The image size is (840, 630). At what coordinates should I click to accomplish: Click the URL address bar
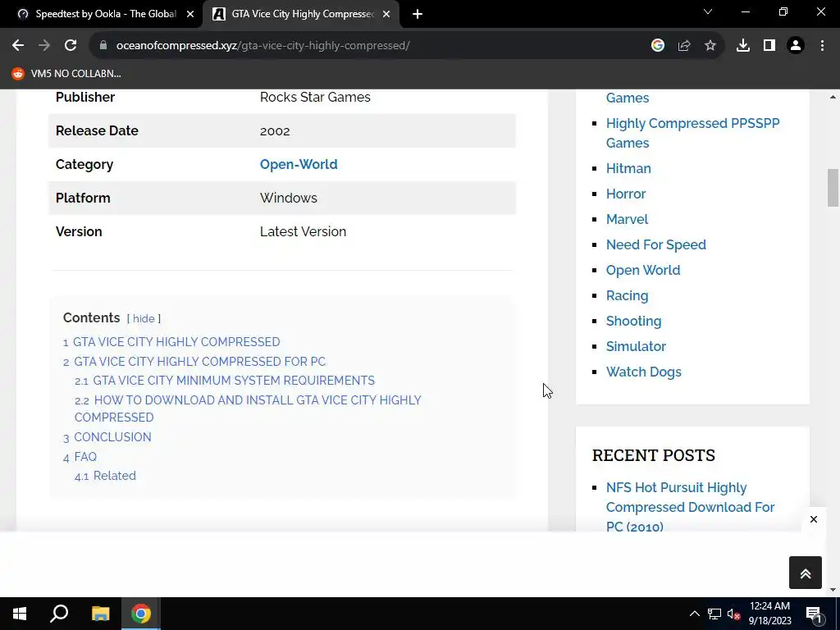pyautogui.click(x=370, y=46)
